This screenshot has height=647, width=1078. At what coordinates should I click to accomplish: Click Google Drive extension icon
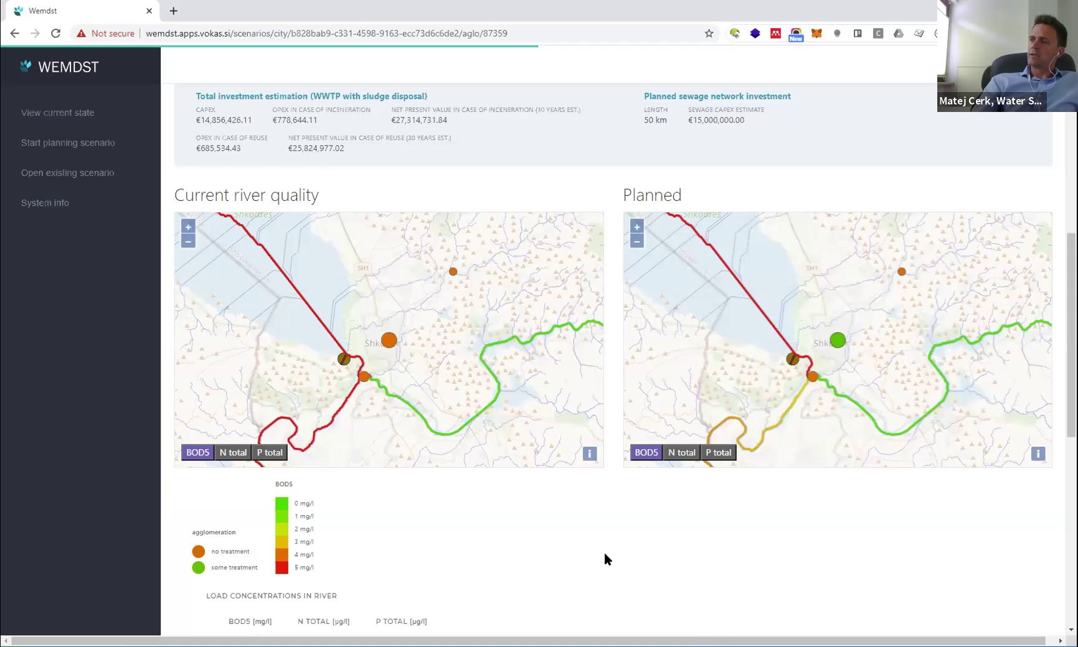coord(898,34)
